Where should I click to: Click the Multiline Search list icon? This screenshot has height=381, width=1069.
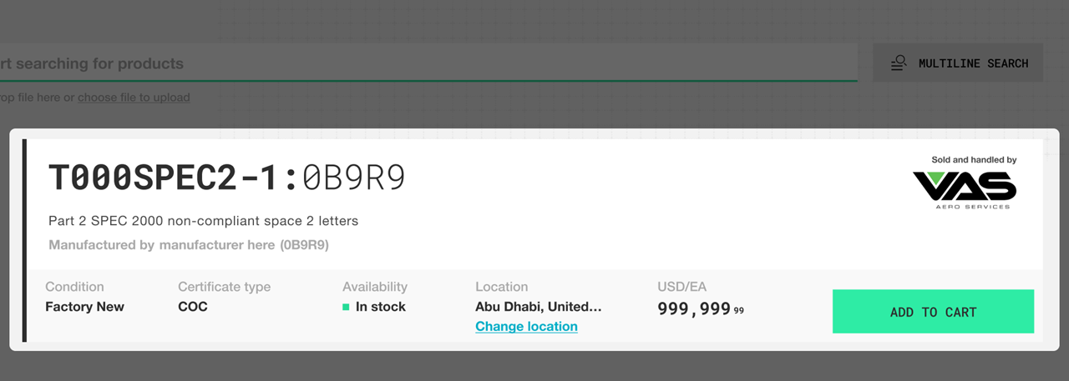click(x=899, y=63)
